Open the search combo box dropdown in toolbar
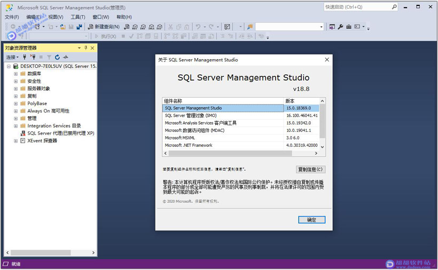Image resolution: width=438 pixels, height=270 pixels. pyautogui.click(x=321, y=27)
